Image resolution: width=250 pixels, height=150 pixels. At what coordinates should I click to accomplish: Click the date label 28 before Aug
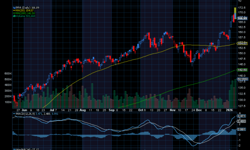pyautogui.click(x=77, y=110)
